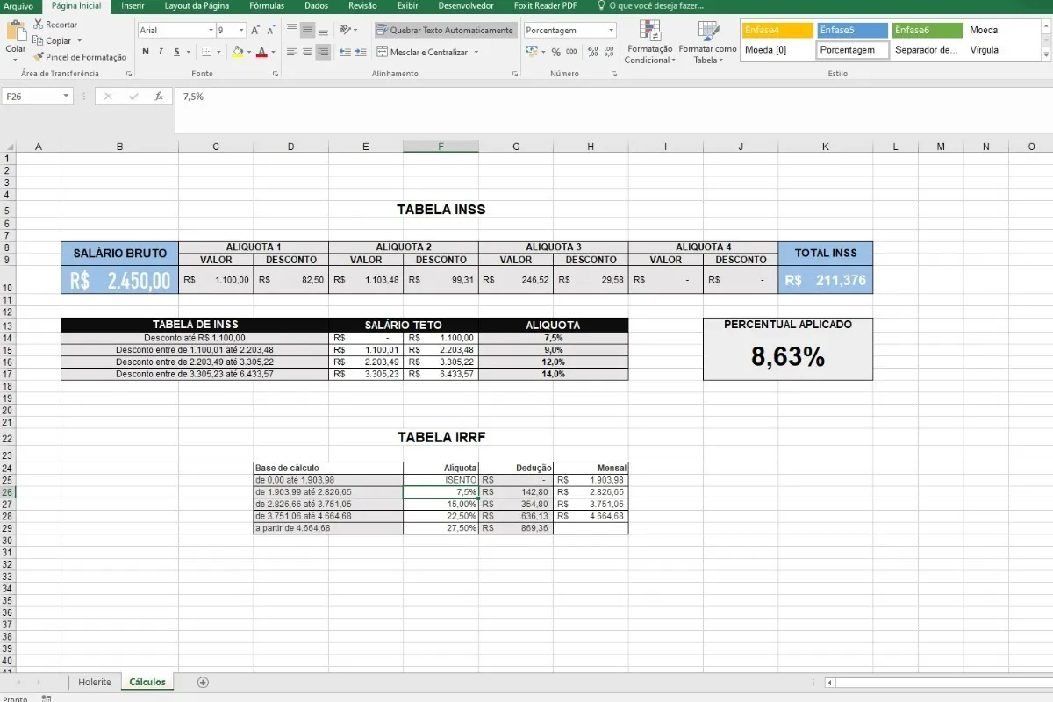Apply the Ênfase5 cell style
Screen dimensions: 1053x702
pos(851,30)
